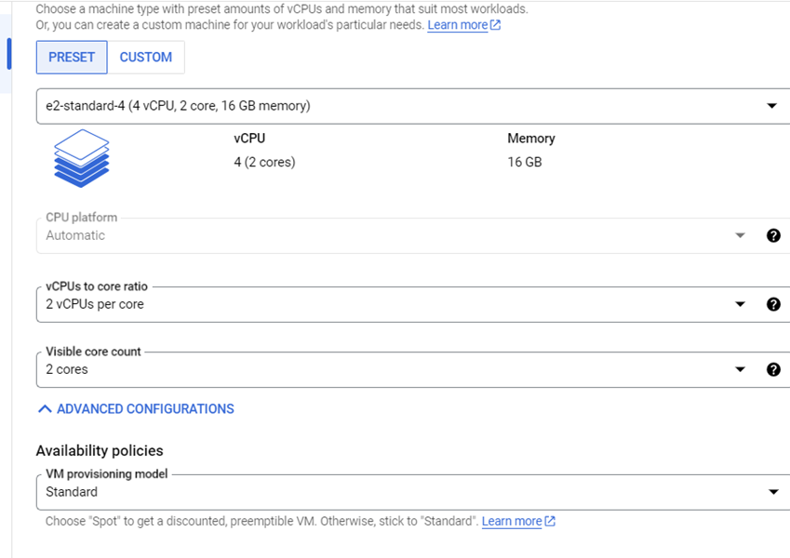Open help for vCPUs to core ratio
790x558 pixels.
click(x=773, y=304)
